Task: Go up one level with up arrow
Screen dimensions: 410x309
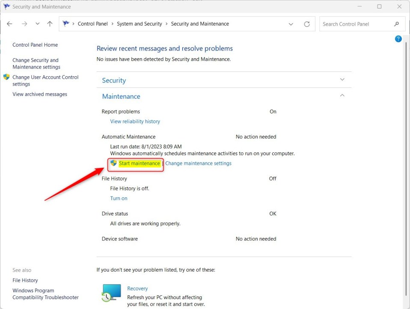Action: click(x=50, y=24)
